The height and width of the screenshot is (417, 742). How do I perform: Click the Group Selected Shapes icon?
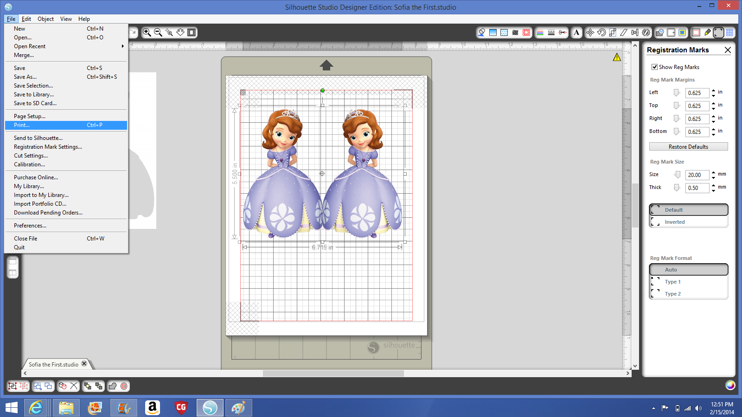point(13,386)
